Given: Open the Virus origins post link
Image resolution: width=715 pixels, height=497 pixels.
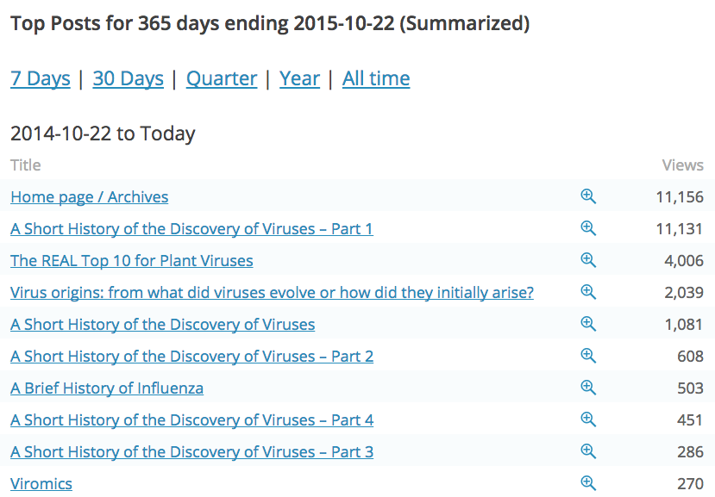Looking at the screenshot, I should click(x=272, y=293).
